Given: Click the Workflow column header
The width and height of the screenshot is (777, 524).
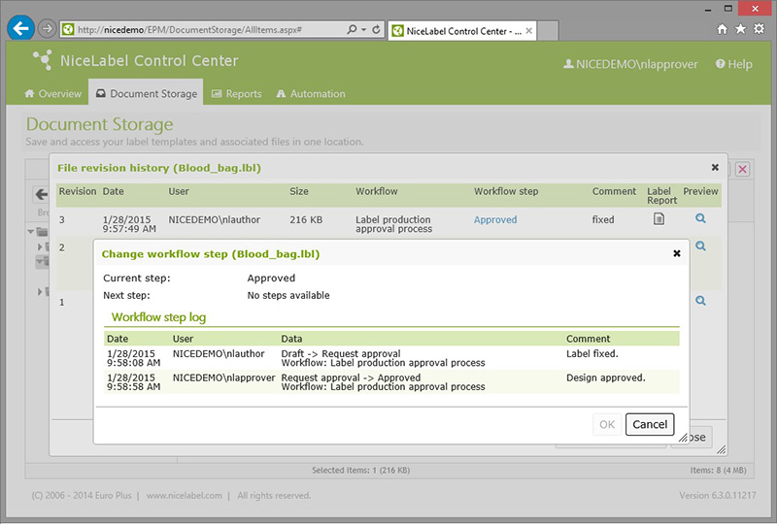Looking at the screenshot, I should pos(376,192).
